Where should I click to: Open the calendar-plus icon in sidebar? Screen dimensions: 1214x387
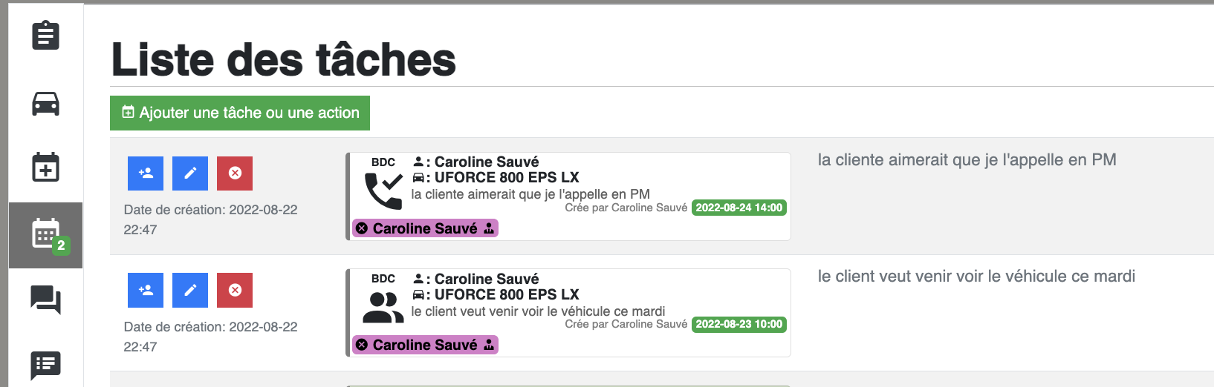(x=46, y=167)
